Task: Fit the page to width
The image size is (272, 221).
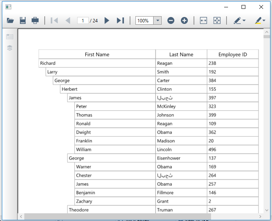Action: click(x=203, y=20)
